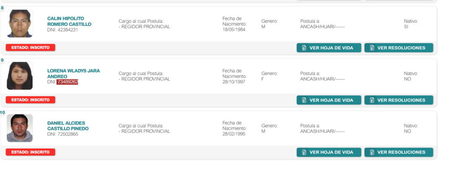Click document icon in Daniel's Ver Resoluciones
Image resolution: width=460 pixels, height=171 pixels.
point(372,152)
